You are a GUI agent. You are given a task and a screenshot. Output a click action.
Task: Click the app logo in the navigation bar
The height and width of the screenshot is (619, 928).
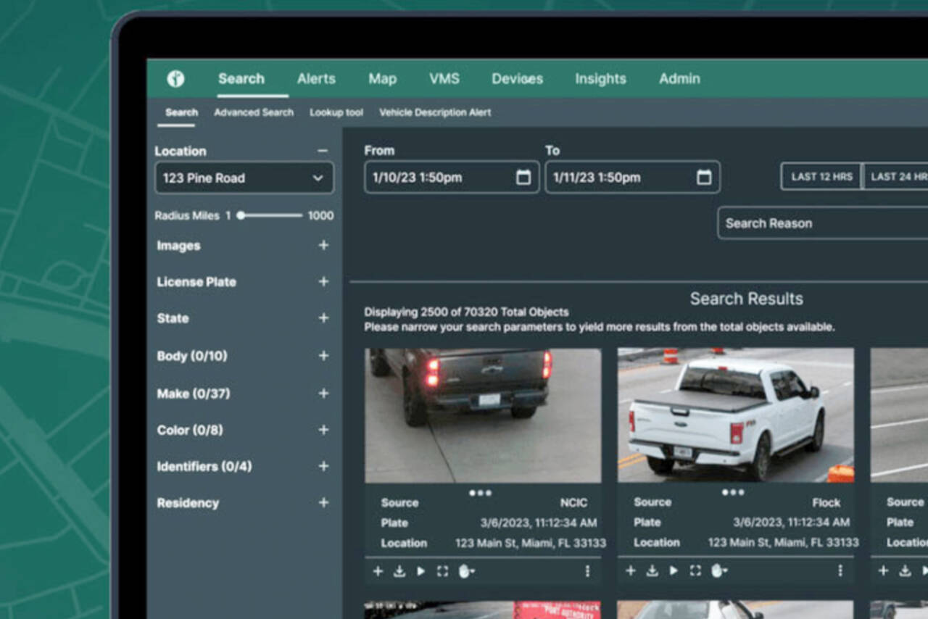pos(175,80)
